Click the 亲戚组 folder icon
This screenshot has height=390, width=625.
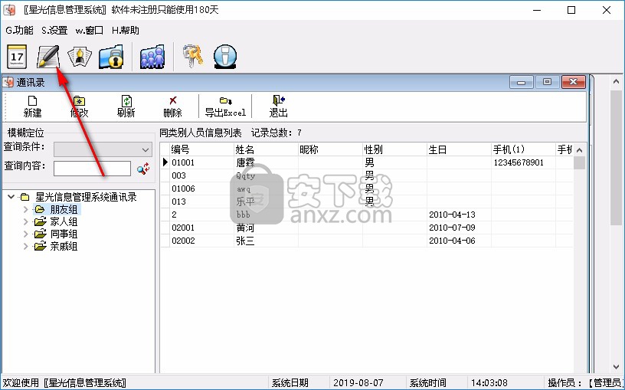tap(40, 246)
